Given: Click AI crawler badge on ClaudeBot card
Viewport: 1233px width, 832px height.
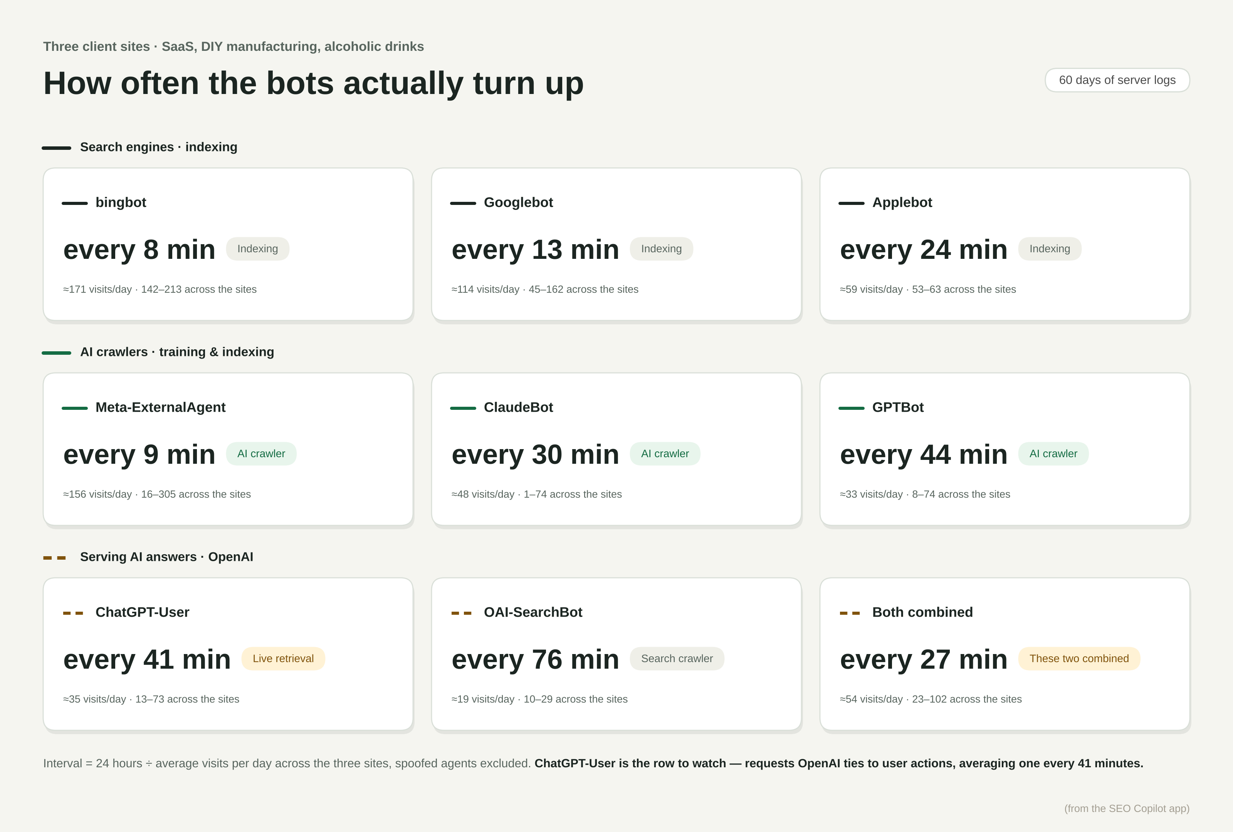Looking at the screenshot, I should tap(665, 454).
